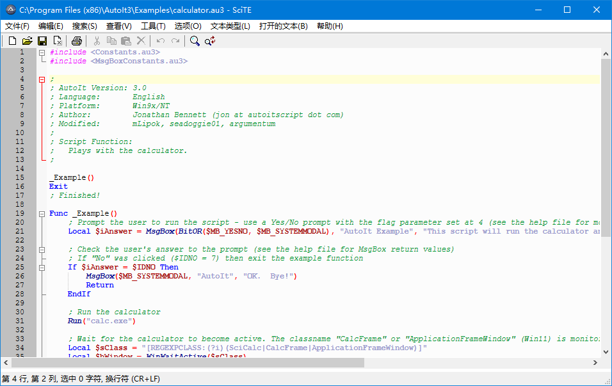Click the Undo arrow icon
The image size is (612, 386).
point(161,40)
